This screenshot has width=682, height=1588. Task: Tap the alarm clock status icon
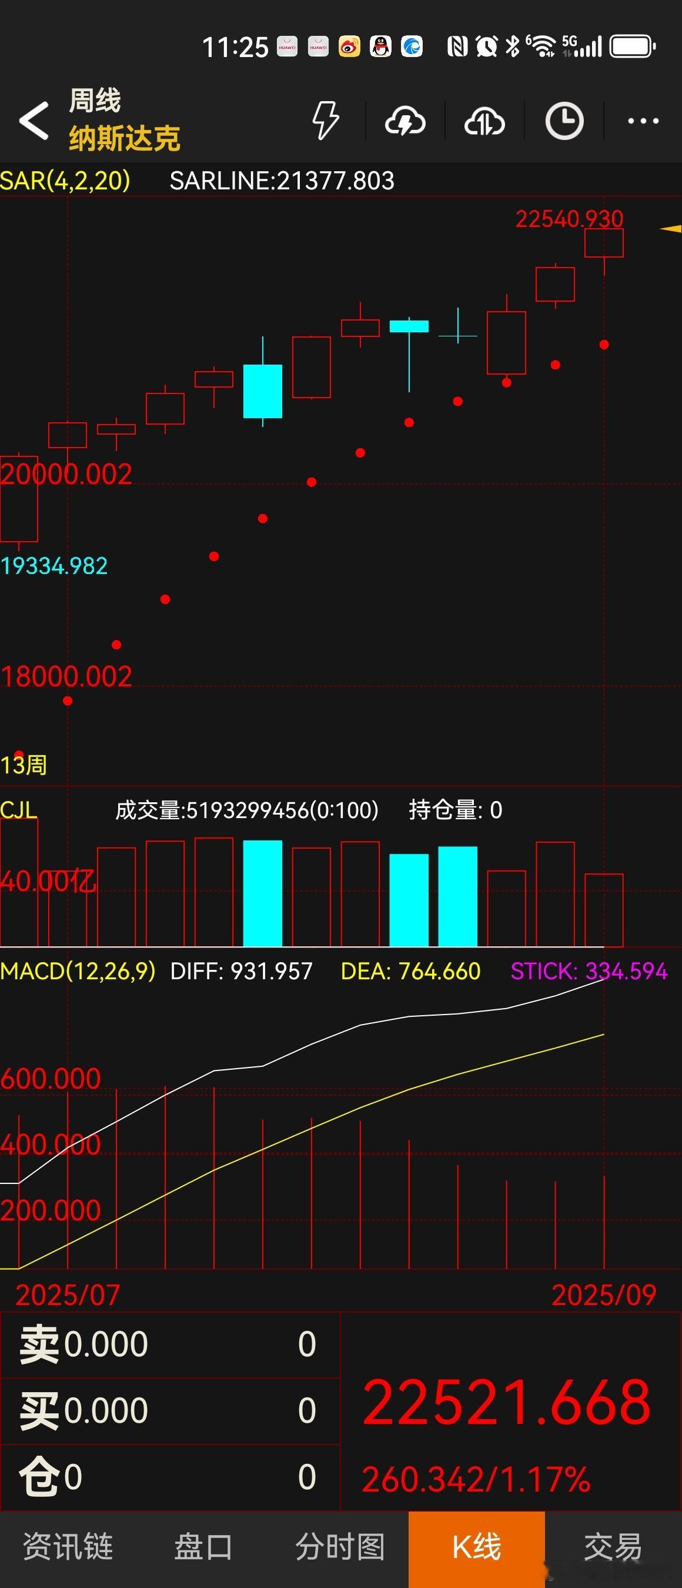487,46
